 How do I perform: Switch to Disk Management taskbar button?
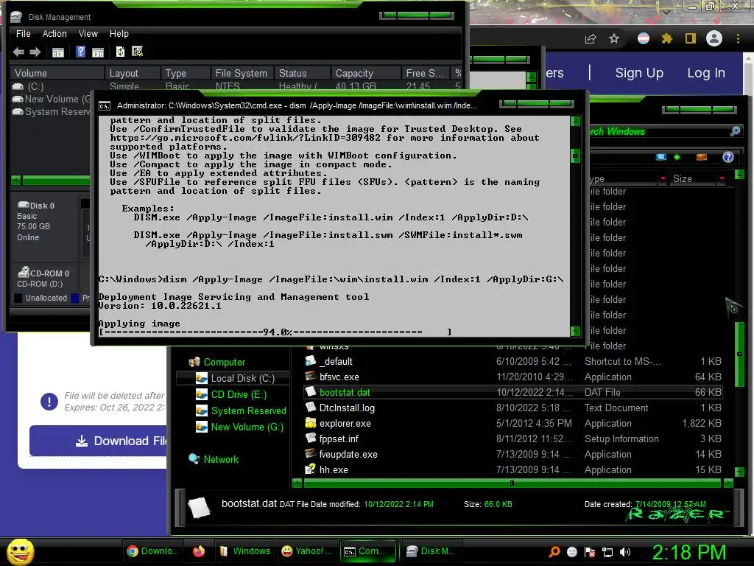pyautogui.click(x=431, y=551)
